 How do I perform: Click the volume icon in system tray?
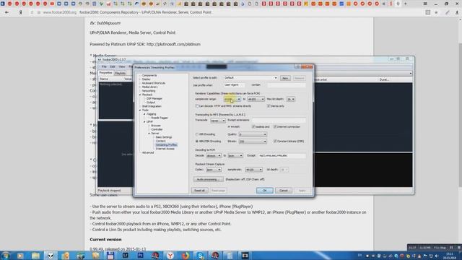437,256
